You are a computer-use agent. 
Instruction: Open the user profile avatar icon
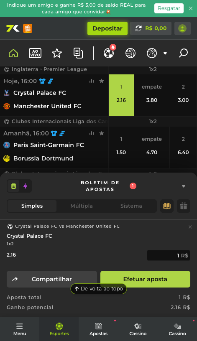[182, 28]
